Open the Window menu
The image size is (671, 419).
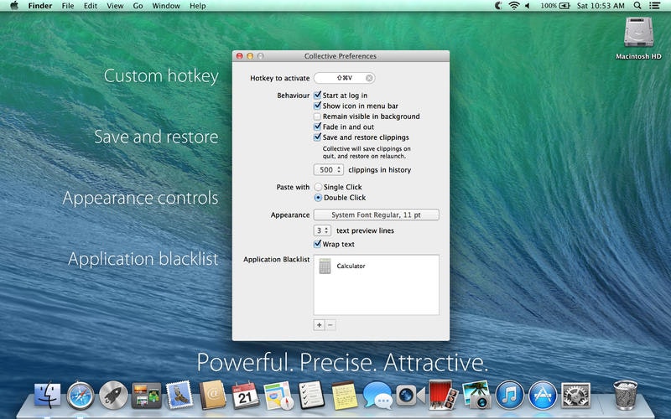click(171, 6)
